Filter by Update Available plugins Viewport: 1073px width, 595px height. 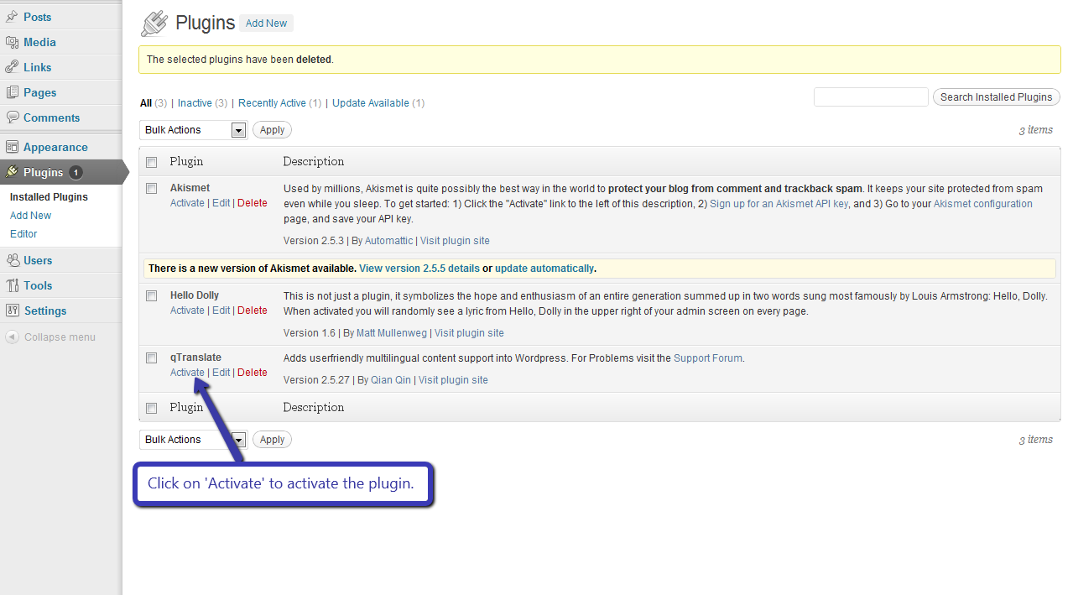(371, 103)
